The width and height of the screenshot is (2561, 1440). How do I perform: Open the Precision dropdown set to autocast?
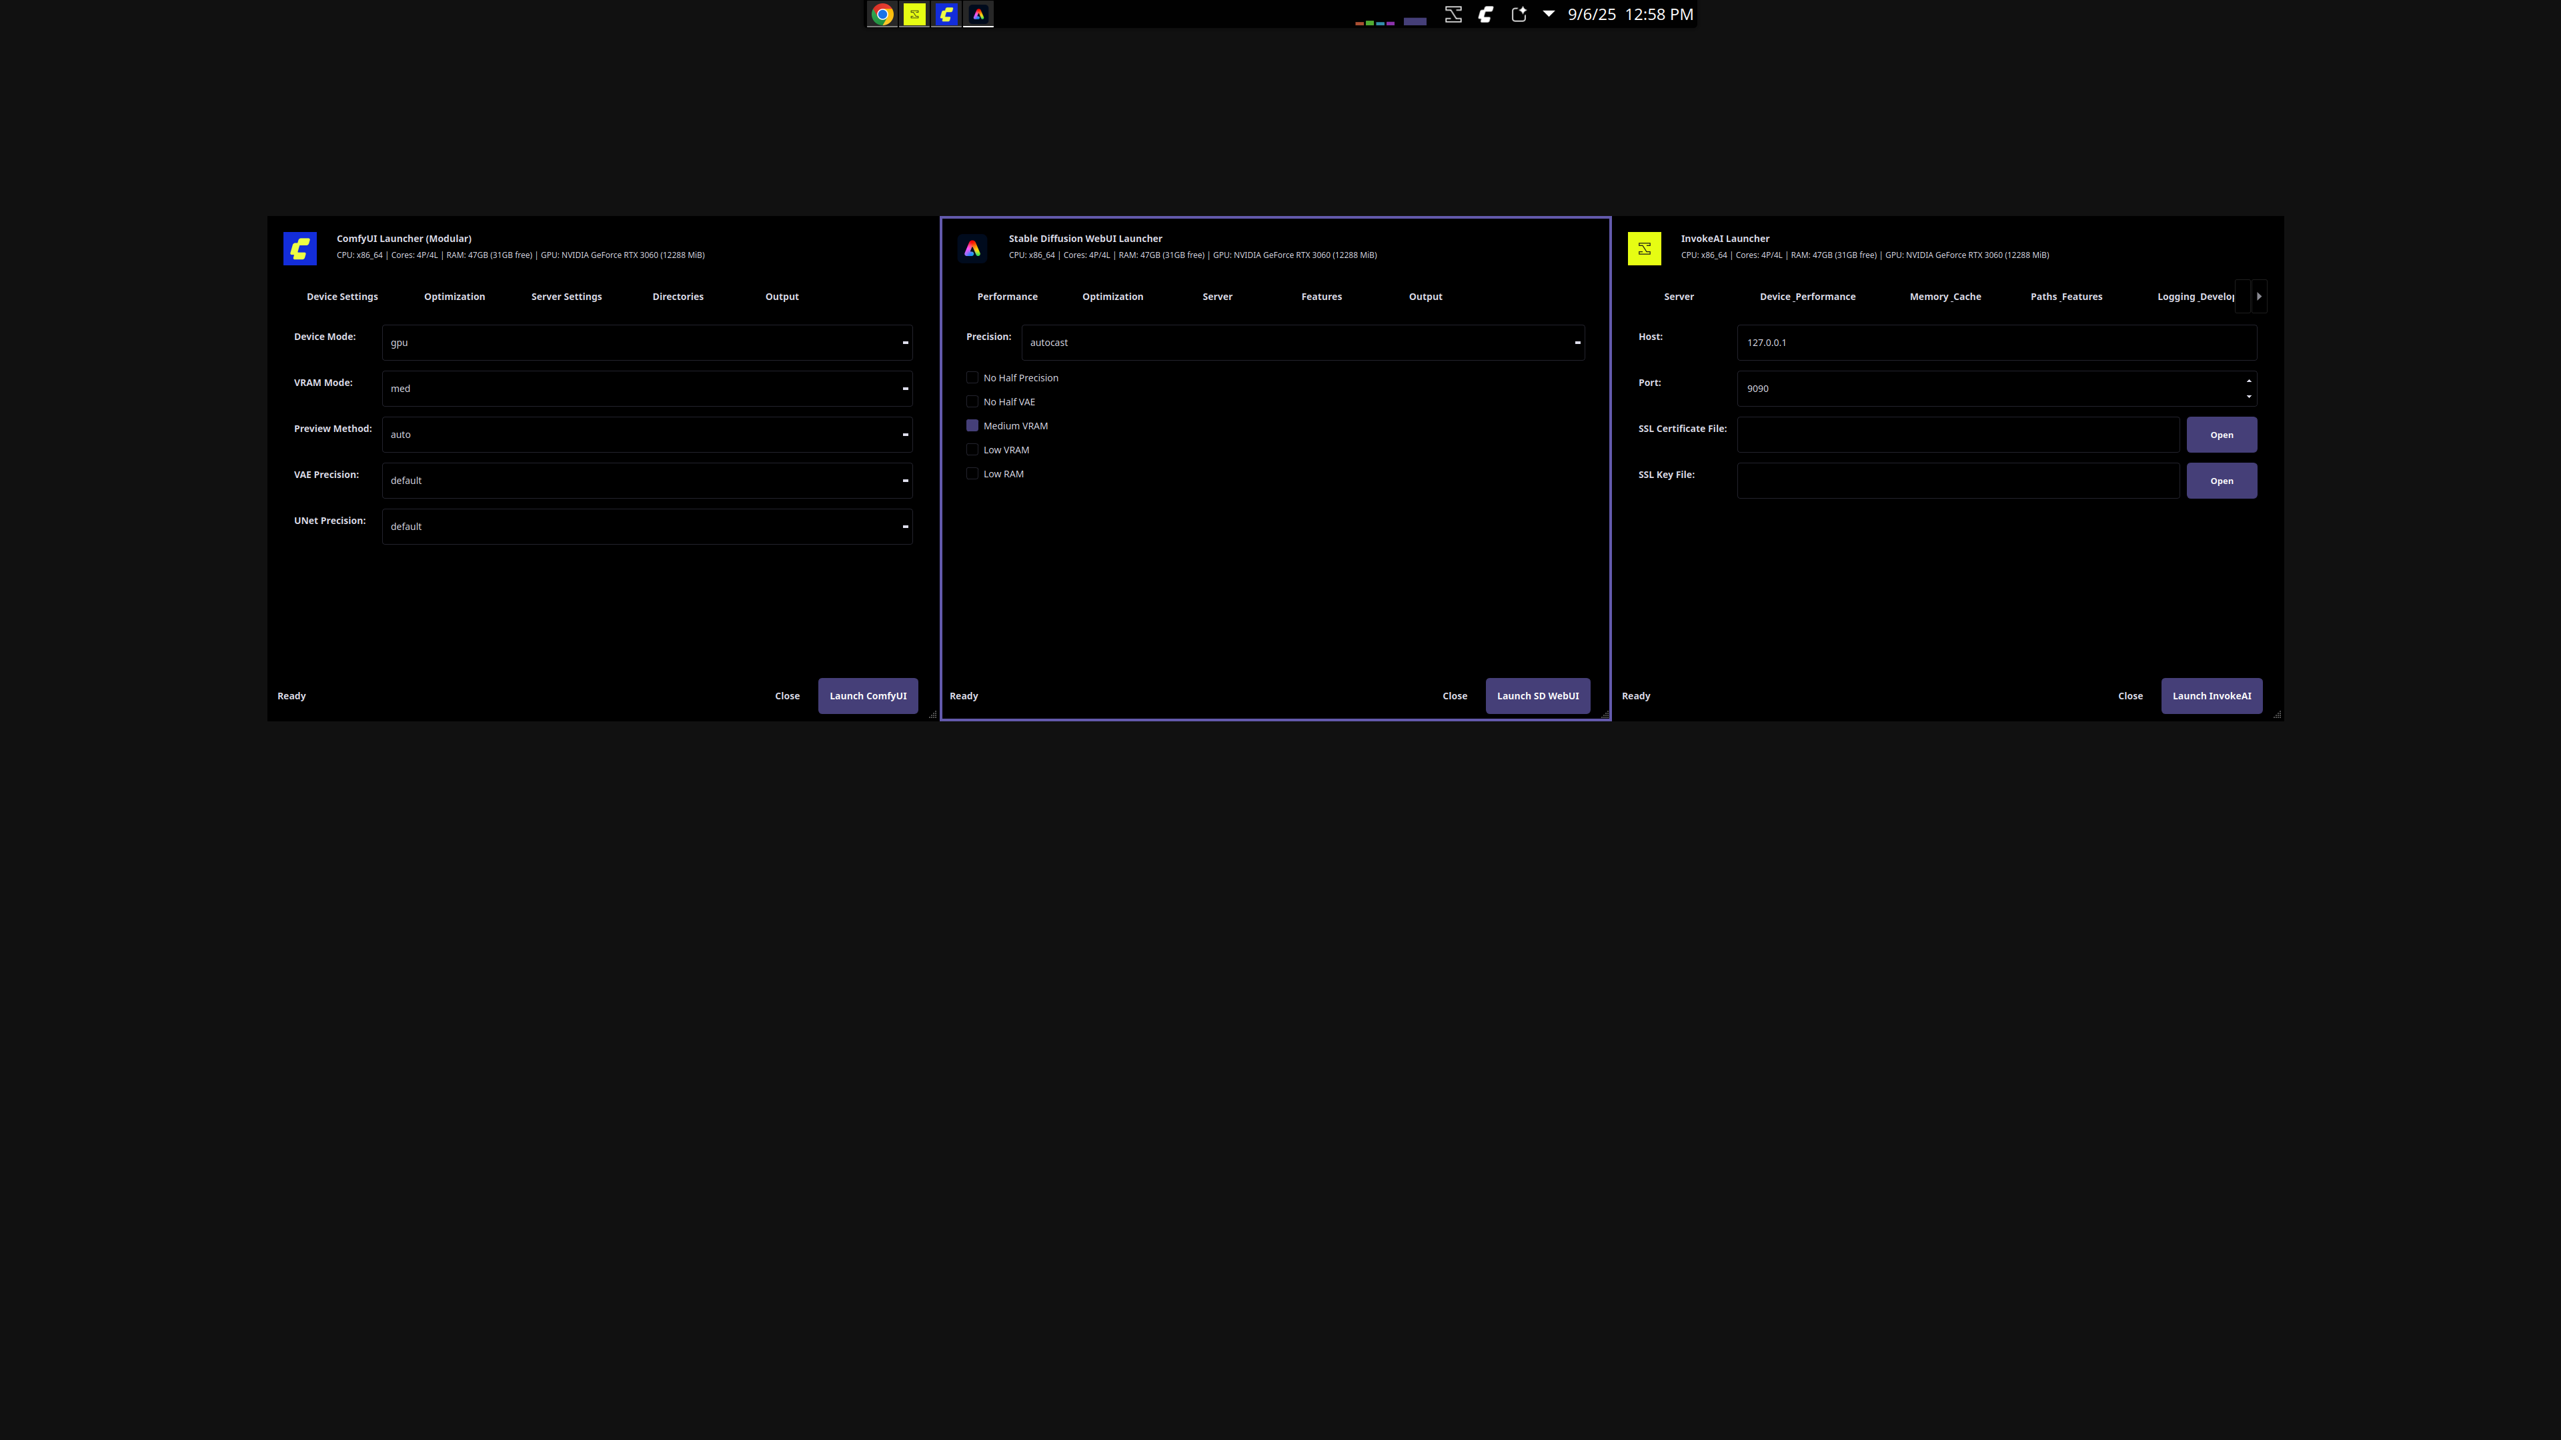[1303, 343]
